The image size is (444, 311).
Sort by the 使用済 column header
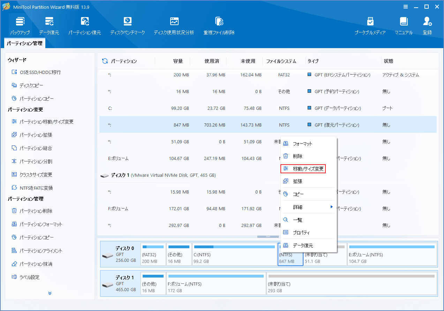212,61
